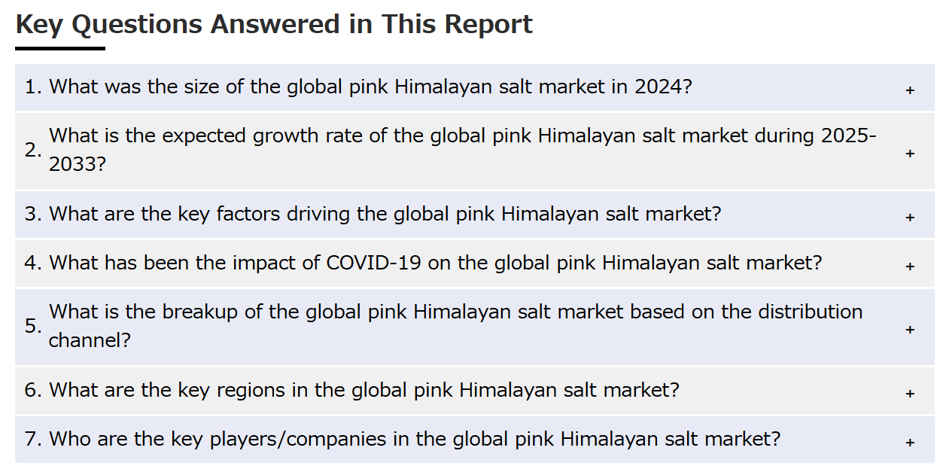Screen dimensions: 949x472
Task: Click the plus icon for the COVID-19 impact question
Action: click(910, 266)
